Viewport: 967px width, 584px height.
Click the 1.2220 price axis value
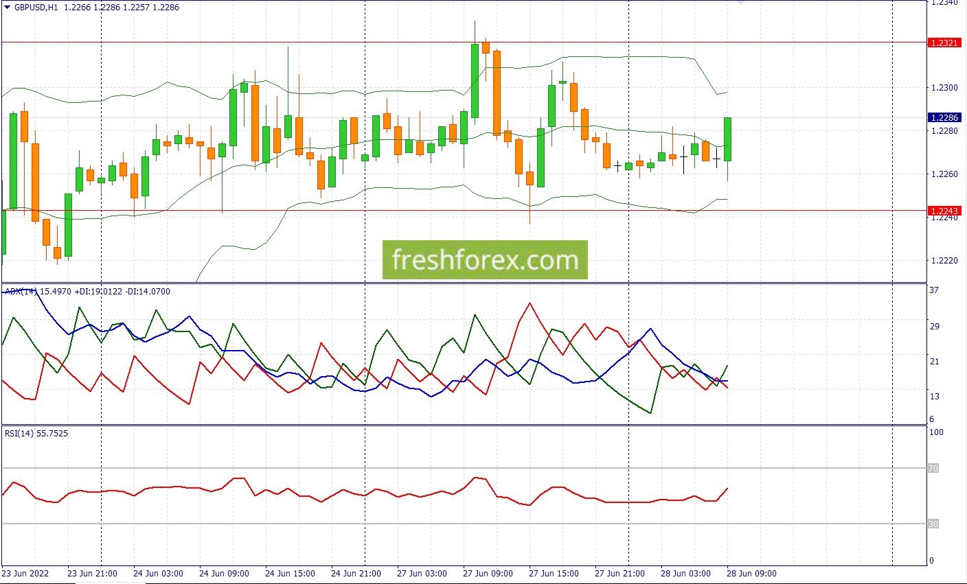(x=944, y=261)
